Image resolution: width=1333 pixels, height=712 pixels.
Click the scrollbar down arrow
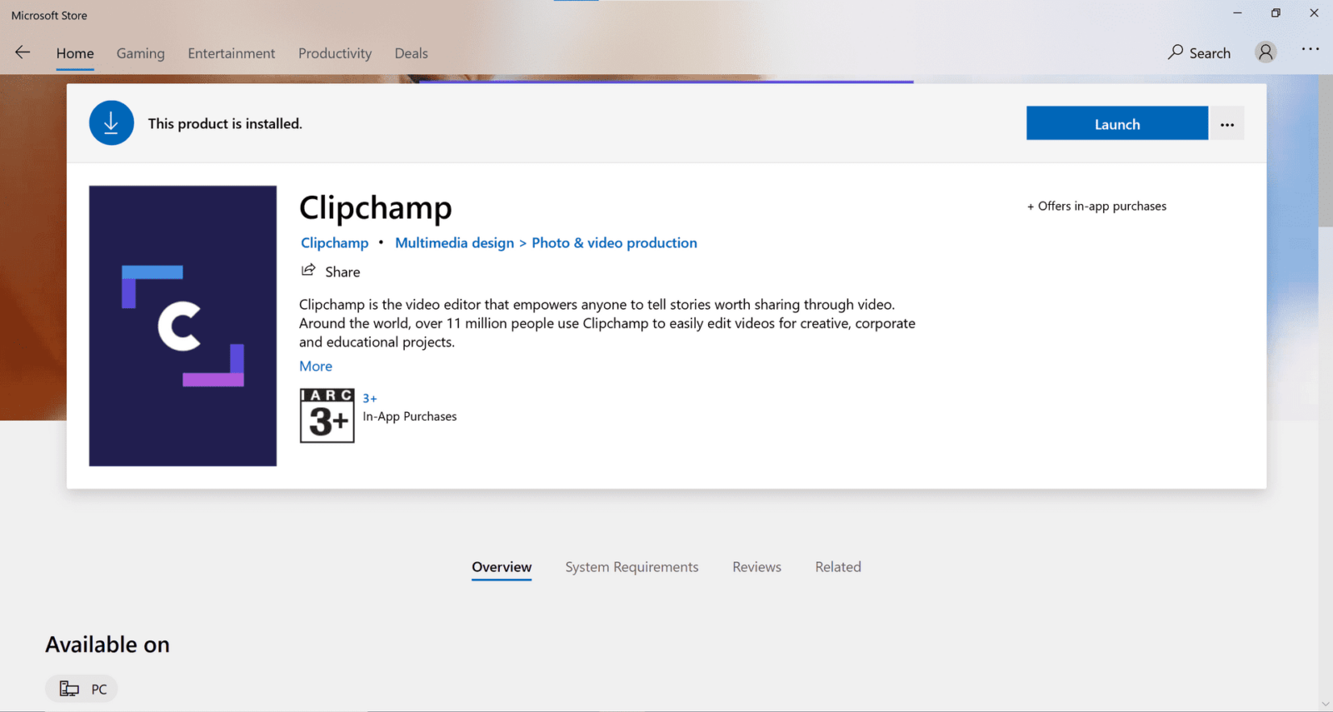point(1326,705)
